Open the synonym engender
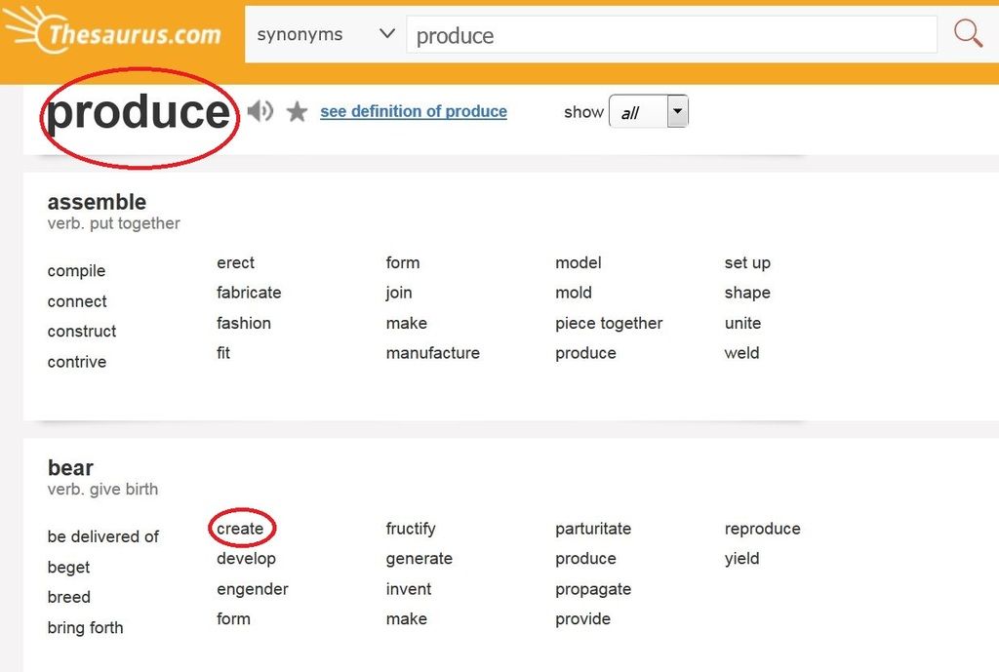This screenshot has height=672, width=999. tap(253, 589)
